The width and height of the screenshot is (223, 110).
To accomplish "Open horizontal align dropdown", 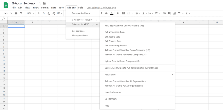I will (138, 13).
